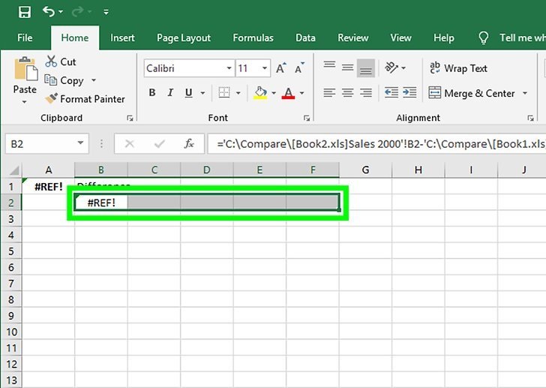Screen dimensions: 546x388
Task: Click the Undo arrow icon
Action: tap(49, 12)
